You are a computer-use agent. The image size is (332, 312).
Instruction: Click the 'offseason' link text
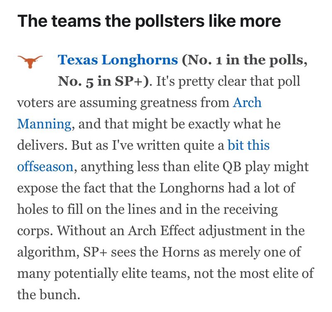click(x=45, y=167)
